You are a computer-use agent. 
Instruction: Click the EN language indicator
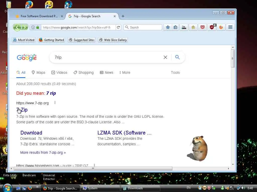coord(188,188)
